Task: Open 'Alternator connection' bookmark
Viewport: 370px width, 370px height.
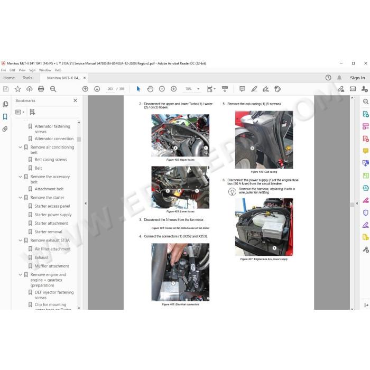Action: (54, 138)
